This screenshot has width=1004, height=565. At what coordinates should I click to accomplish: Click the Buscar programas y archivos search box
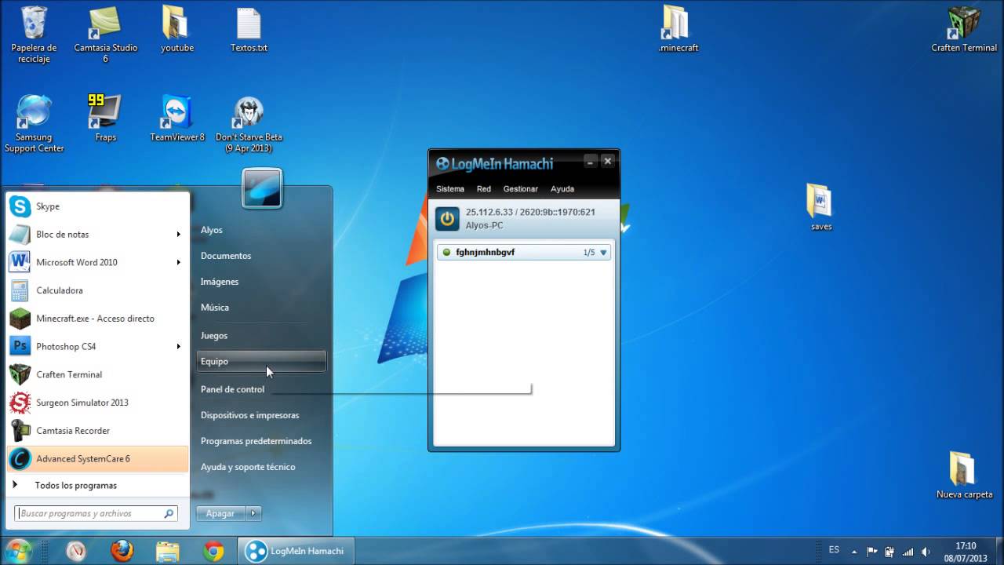click(96, 514)
